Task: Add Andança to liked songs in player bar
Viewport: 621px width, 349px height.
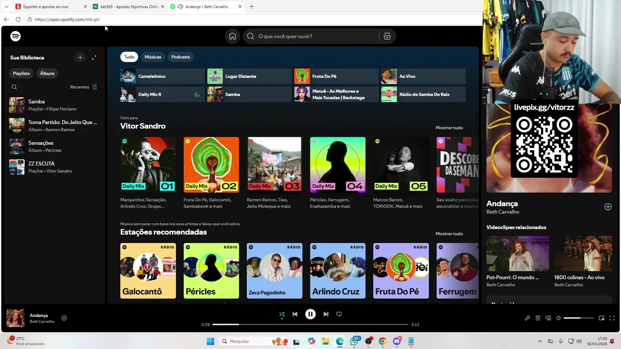Action: pyautogui.click(x=64, y=318)
